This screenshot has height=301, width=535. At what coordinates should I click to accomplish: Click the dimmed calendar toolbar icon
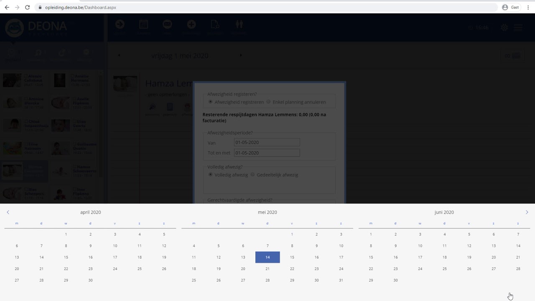point(143,24)
